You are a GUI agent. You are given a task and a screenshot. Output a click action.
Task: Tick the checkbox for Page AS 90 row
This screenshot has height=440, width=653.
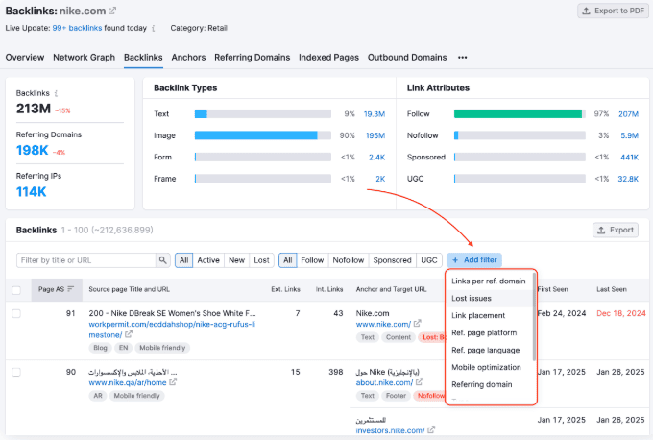click(x=16, y=371)
